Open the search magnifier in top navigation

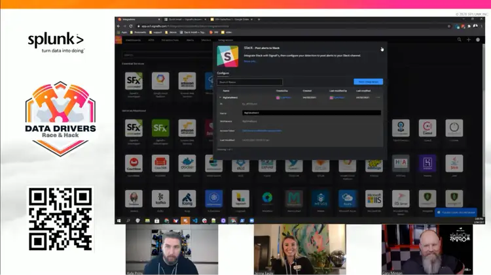(x=457, y=40)
